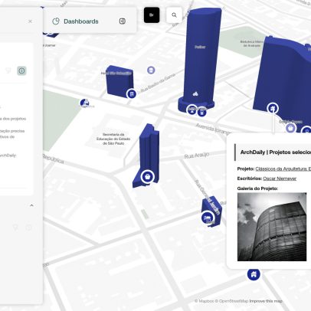
Task: Click the white icon on the cylindrical tower
Action: click(195, 94)
